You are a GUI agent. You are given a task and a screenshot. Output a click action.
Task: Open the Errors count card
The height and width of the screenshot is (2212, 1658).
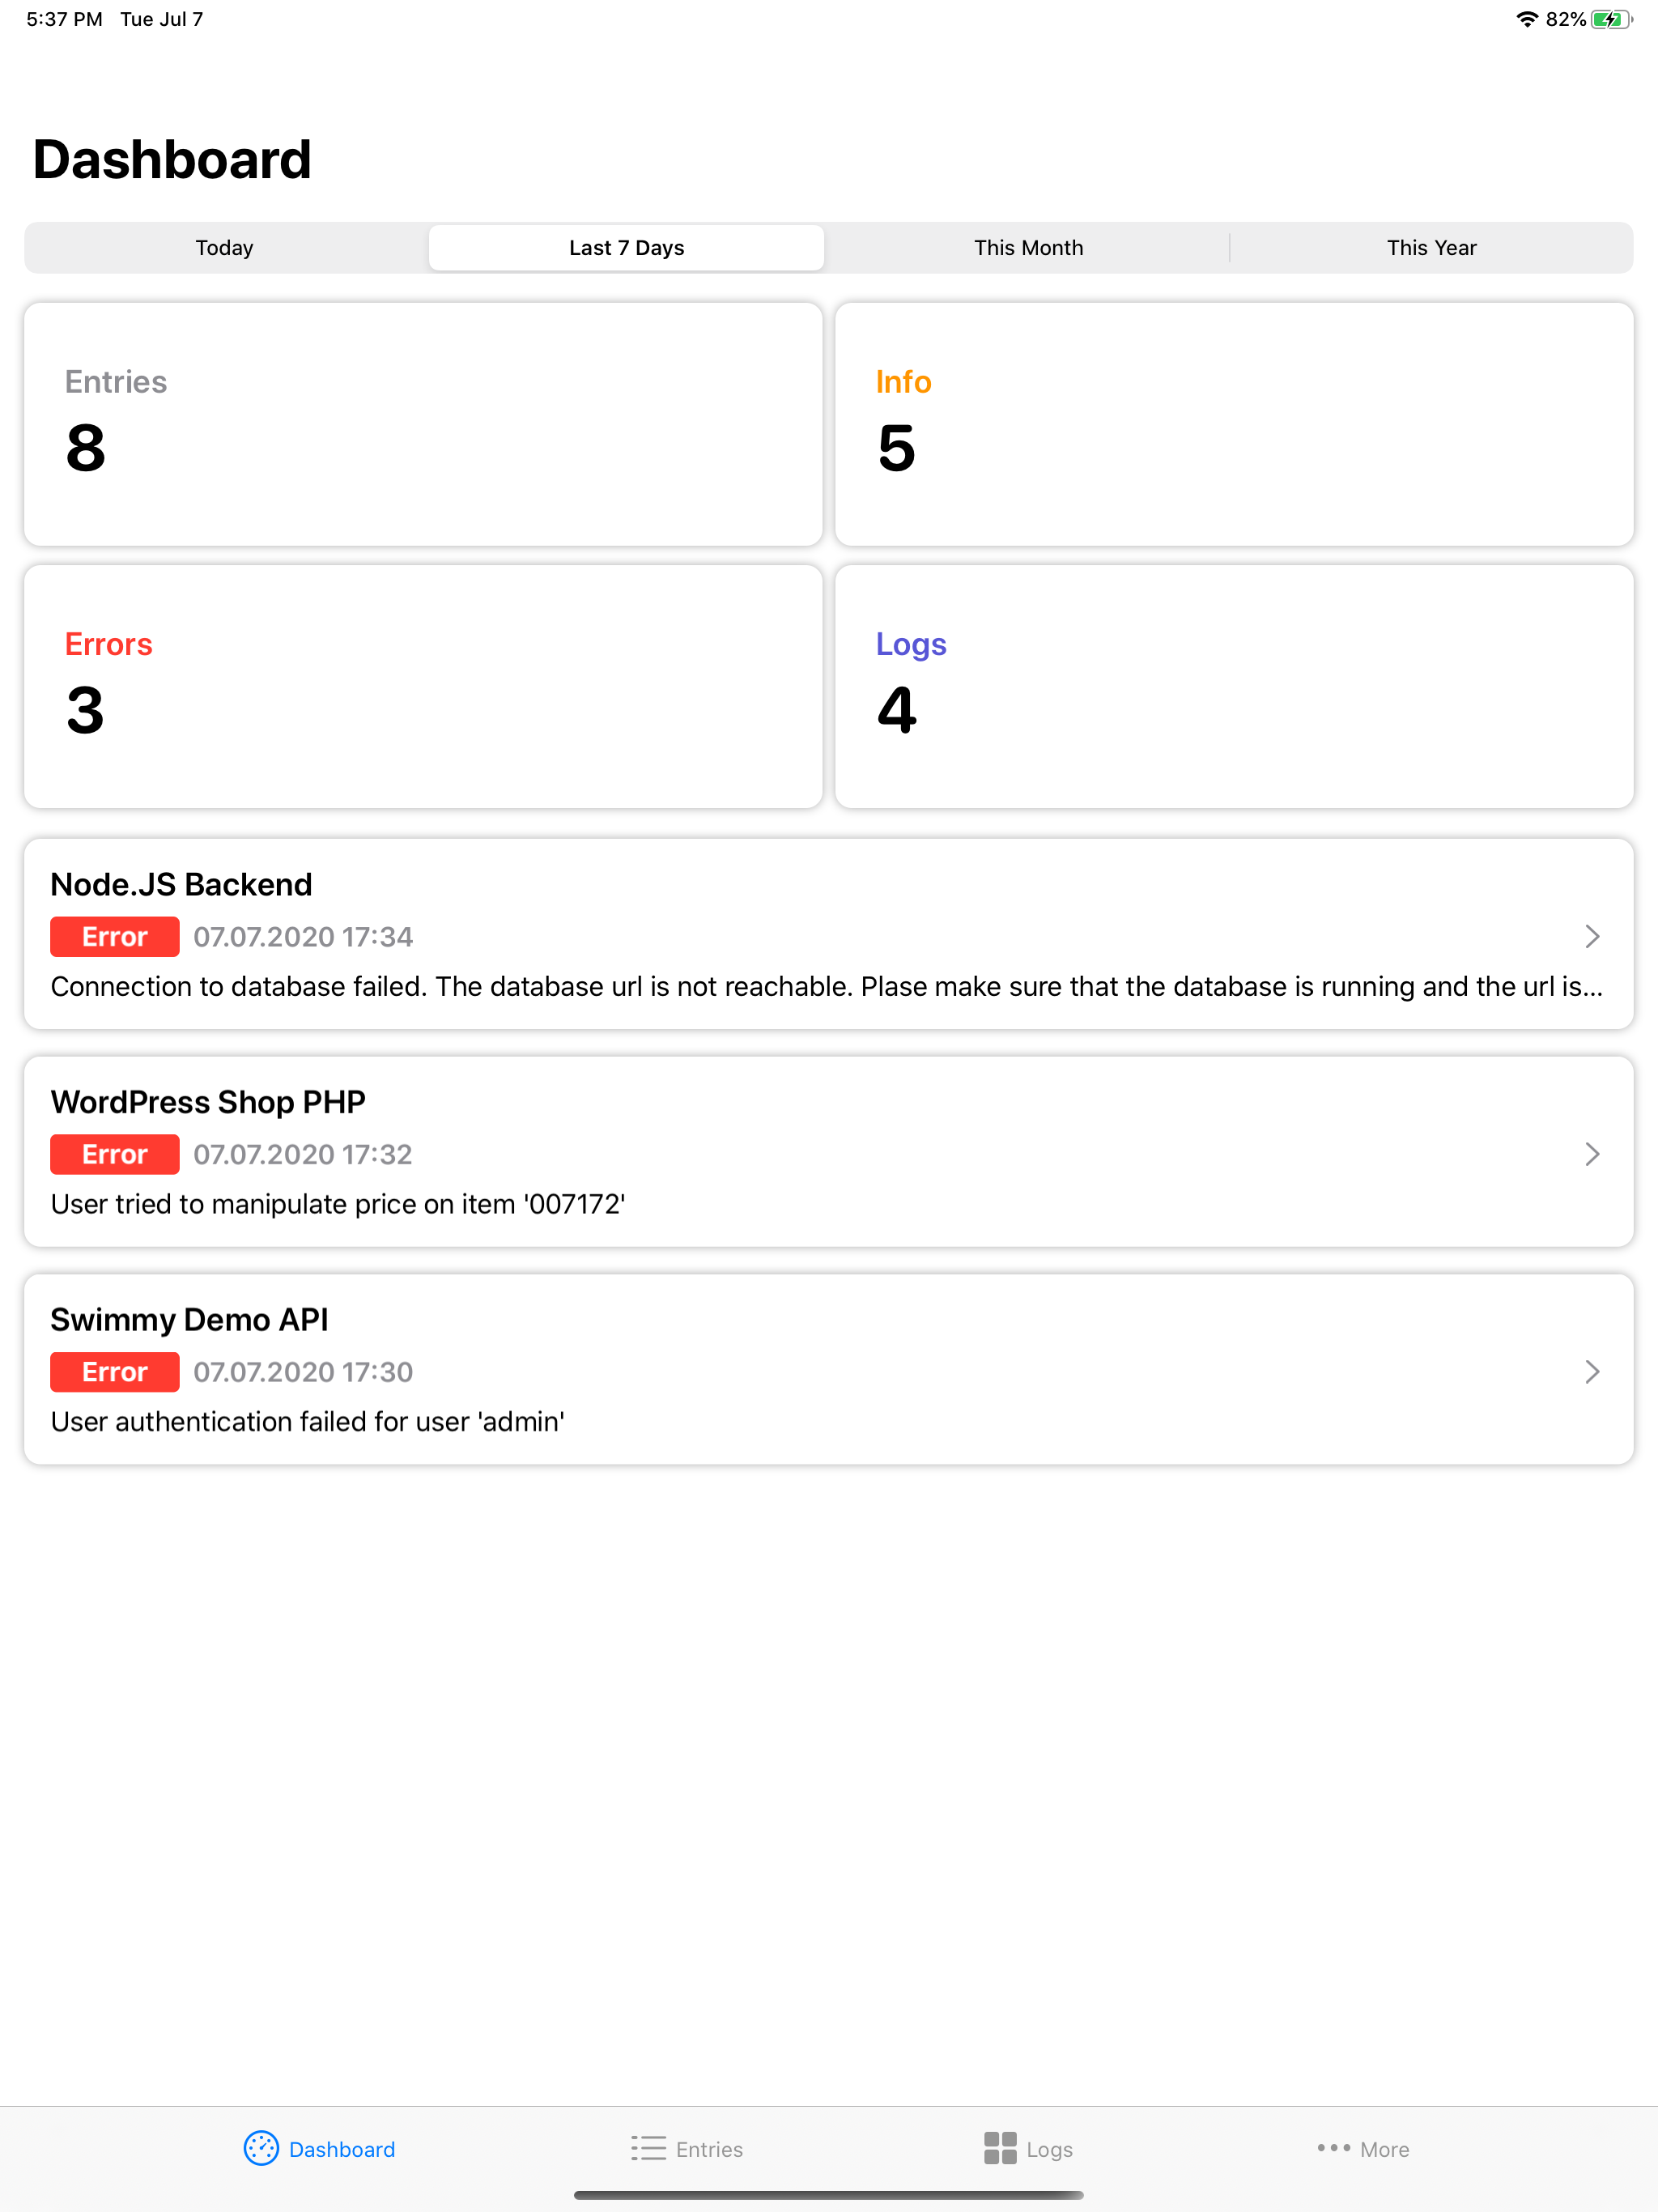coord(423,687)
